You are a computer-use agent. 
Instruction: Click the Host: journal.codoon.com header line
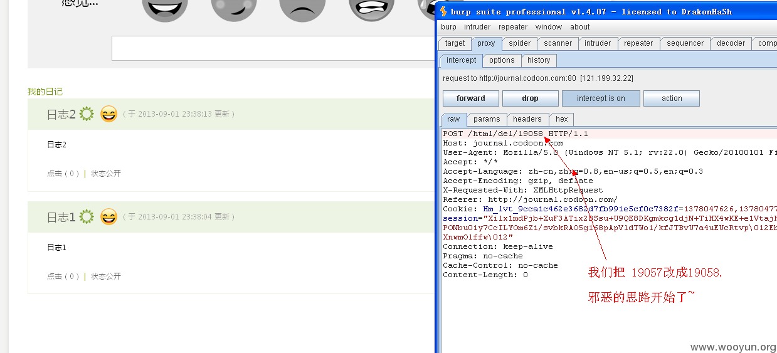[503, 143]
